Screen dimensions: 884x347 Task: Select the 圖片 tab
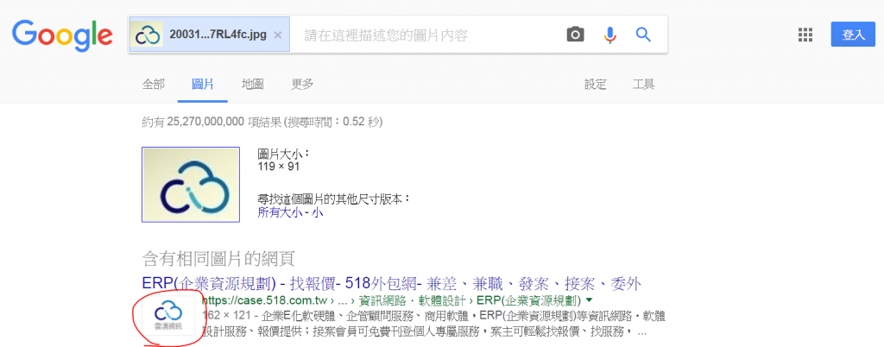coord(203,85)
